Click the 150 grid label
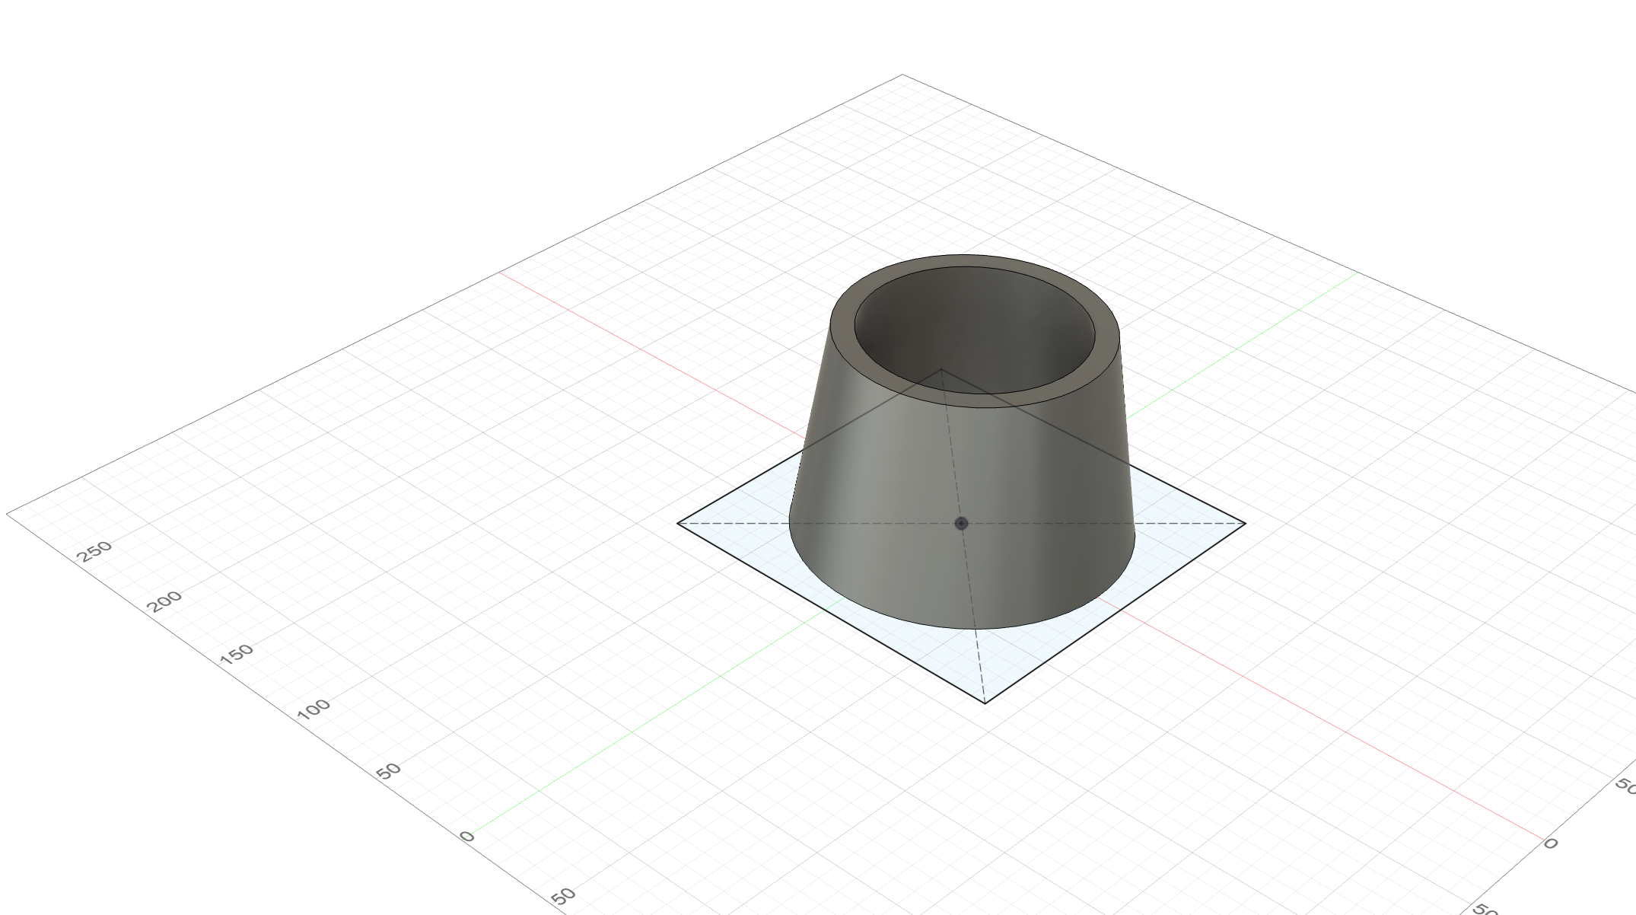 tap(236, 654)
